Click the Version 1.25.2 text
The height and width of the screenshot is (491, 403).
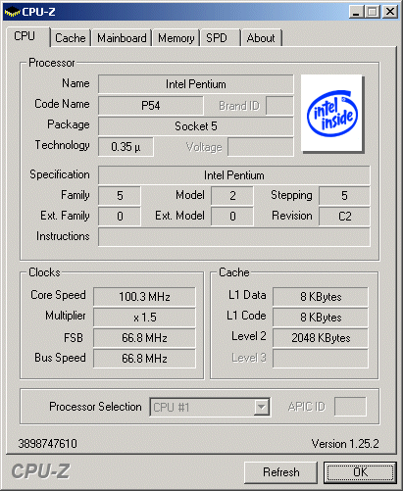point(345,444)
